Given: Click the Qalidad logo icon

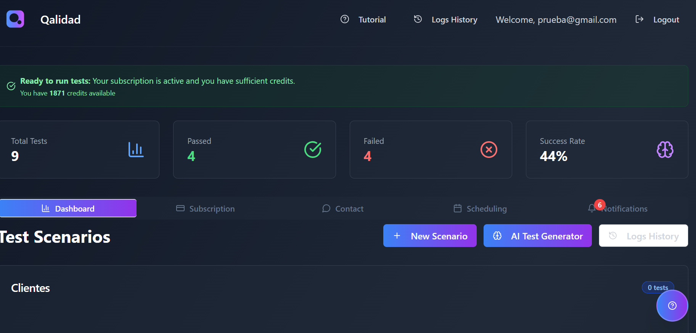Looking at the screenshot, I should pos(15,19).
